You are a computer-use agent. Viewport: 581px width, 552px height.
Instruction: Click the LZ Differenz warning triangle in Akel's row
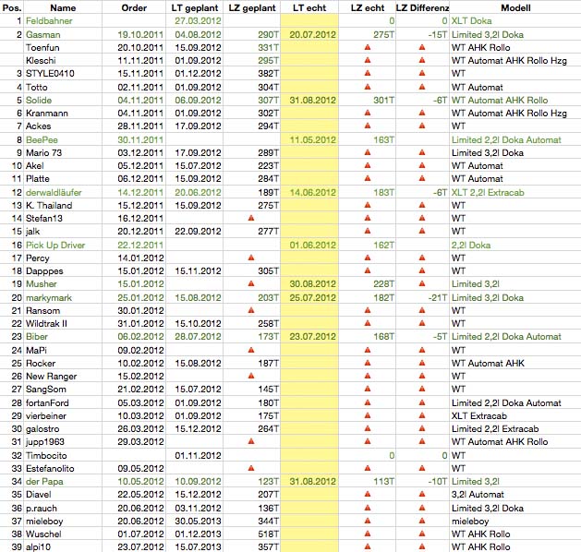tap(422, 165)
